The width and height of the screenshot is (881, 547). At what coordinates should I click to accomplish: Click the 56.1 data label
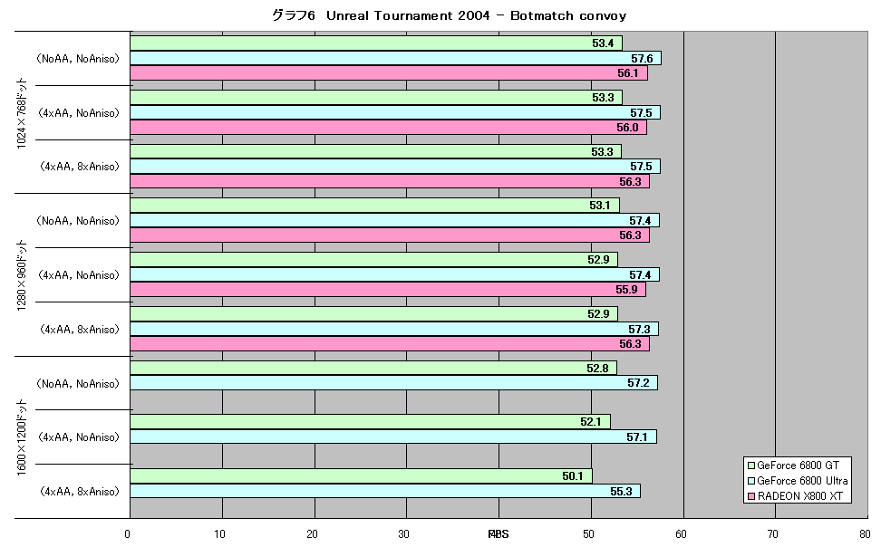pyautogui.click(x=627, y=73)
